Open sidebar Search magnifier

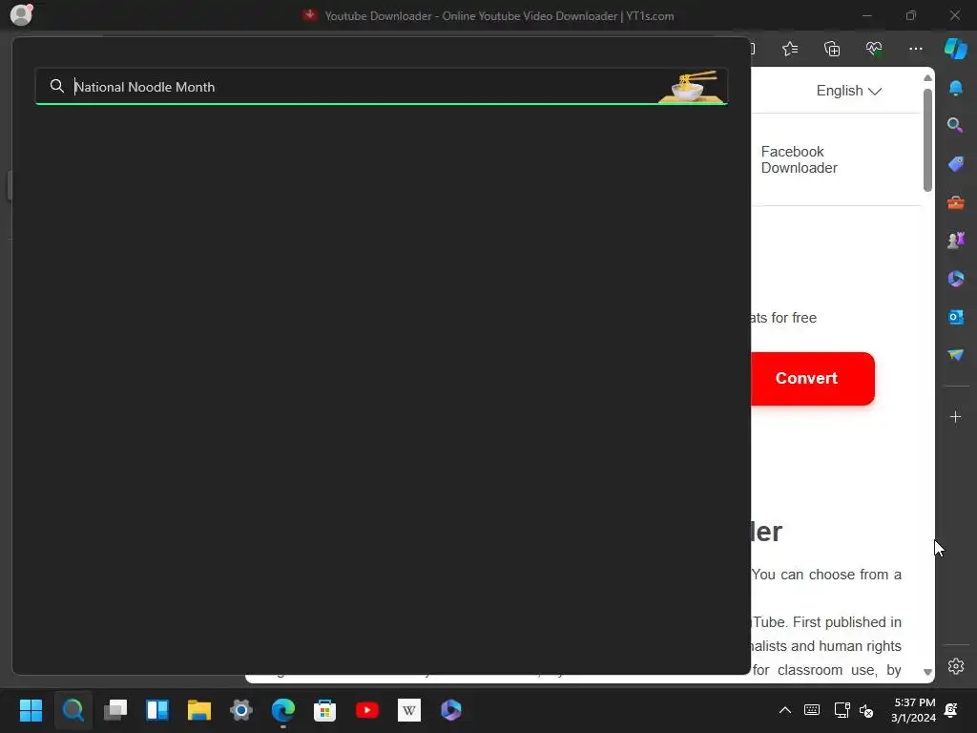pyautogui.click(x=955, y=125)
